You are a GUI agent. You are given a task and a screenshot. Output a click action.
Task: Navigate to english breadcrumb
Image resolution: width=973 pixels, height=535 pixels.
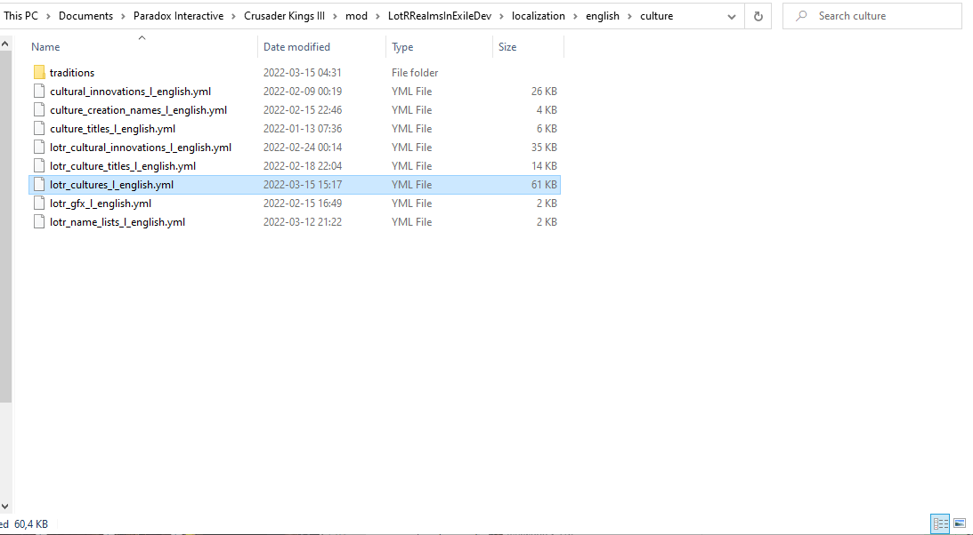point(603,16)
